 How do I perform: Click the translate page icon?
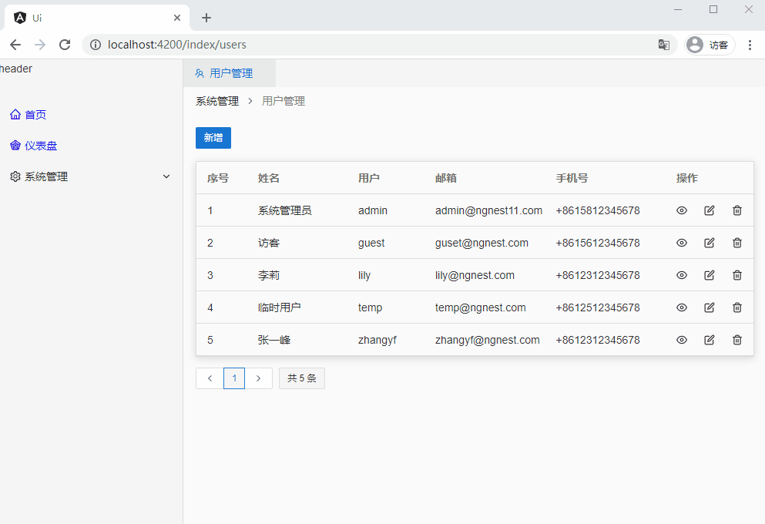coord(663,45)
